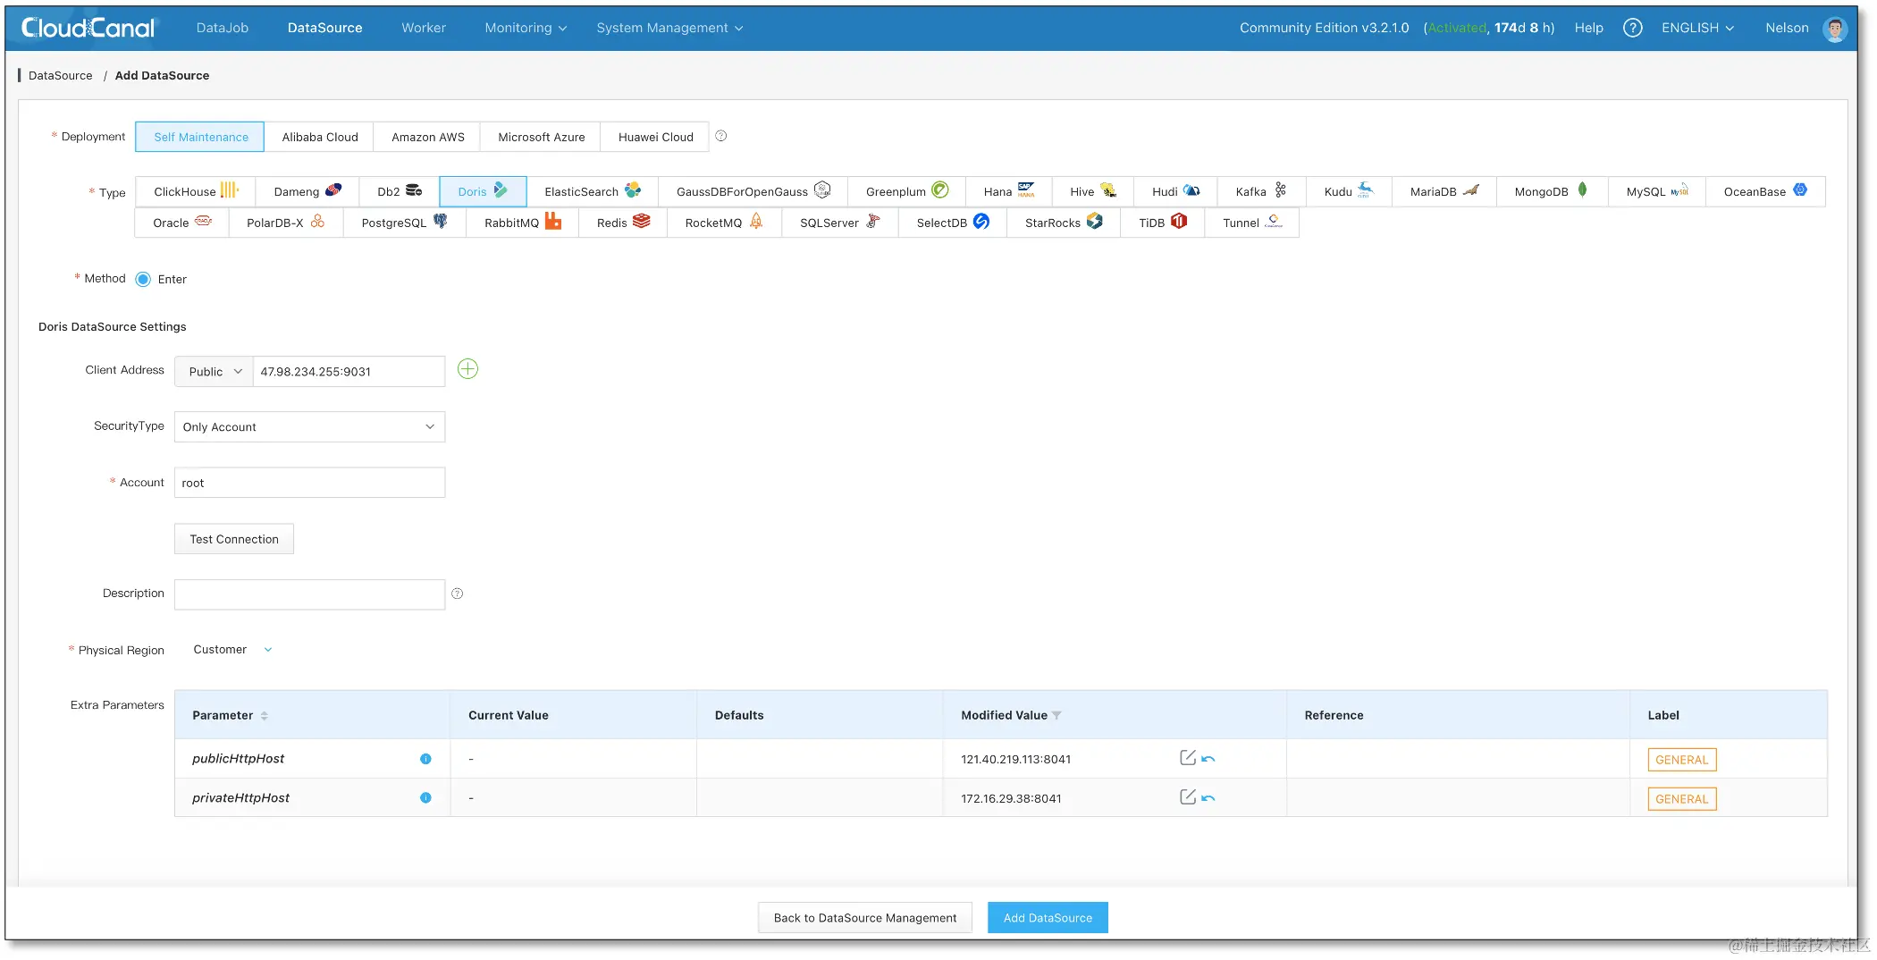
Task: Select the Redis data source type
Action: point(623,223)
